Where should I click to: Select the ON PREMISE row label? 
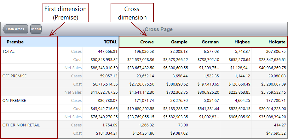pos(14,100)
